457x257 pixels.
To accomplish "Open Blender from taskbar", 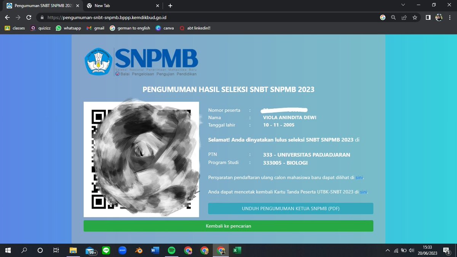I will click(x=139, y=250).
